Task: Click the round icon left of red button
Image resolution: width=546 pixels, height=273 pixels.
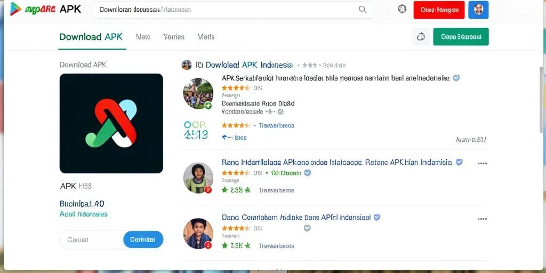Action: pyautogui.click(x=402, y=10)
